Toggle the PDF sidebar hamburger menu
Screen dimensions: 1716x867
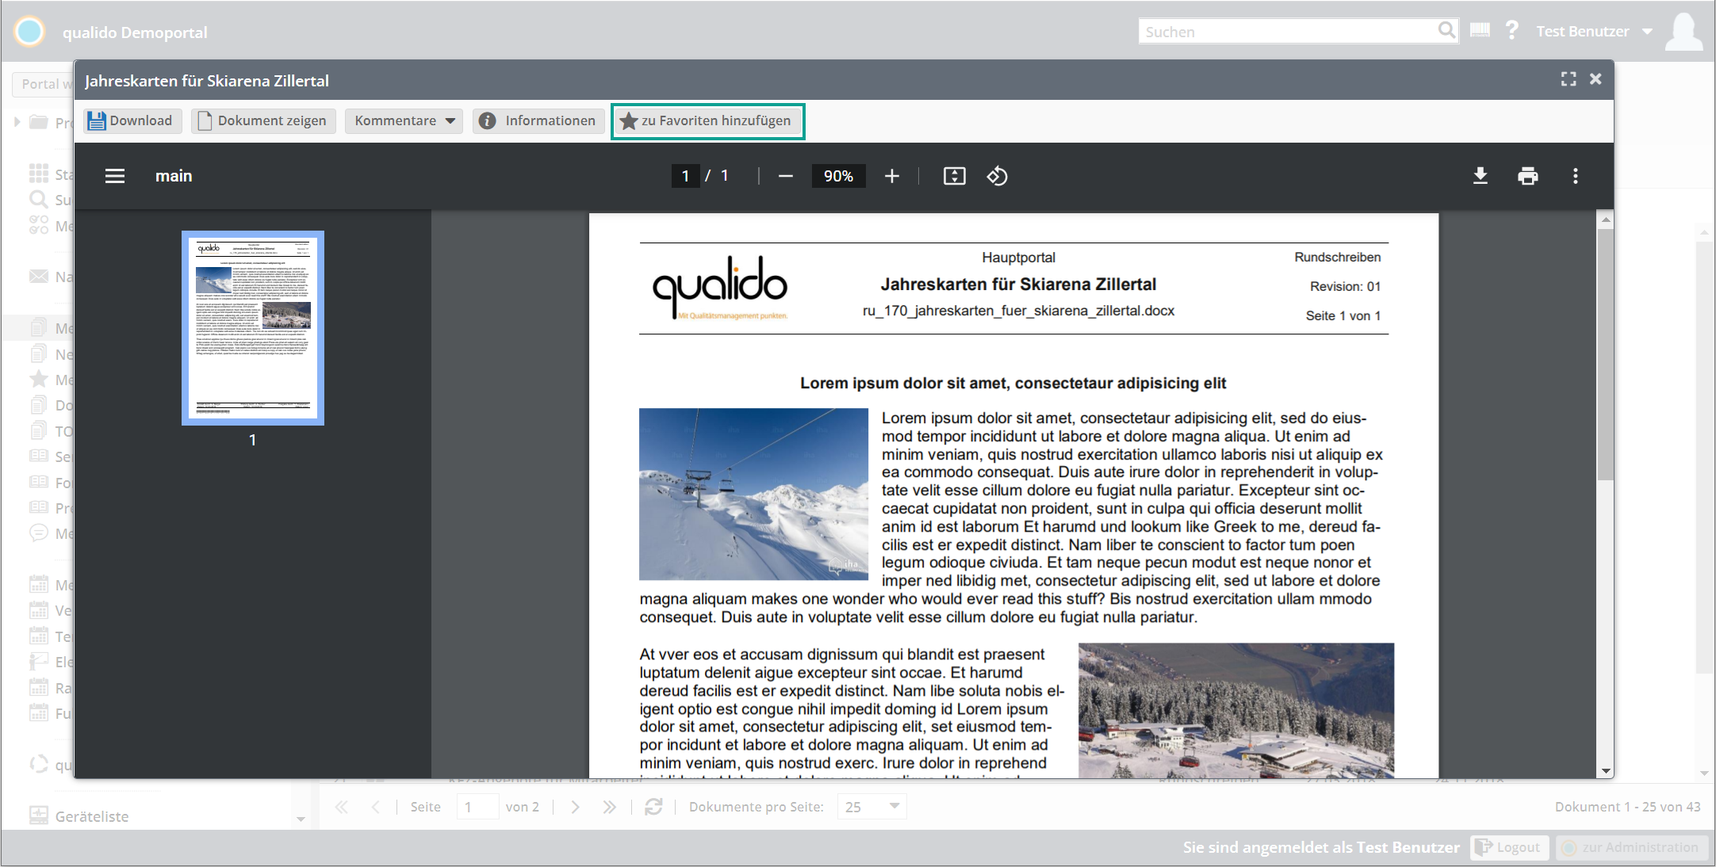[x=115, y=176]
